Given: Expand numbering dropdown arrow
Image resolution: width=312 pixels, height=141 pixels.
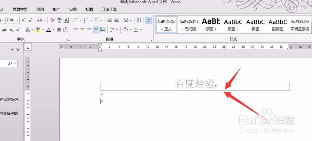Looking at the screenshot, I should click(x=91, y=20).
